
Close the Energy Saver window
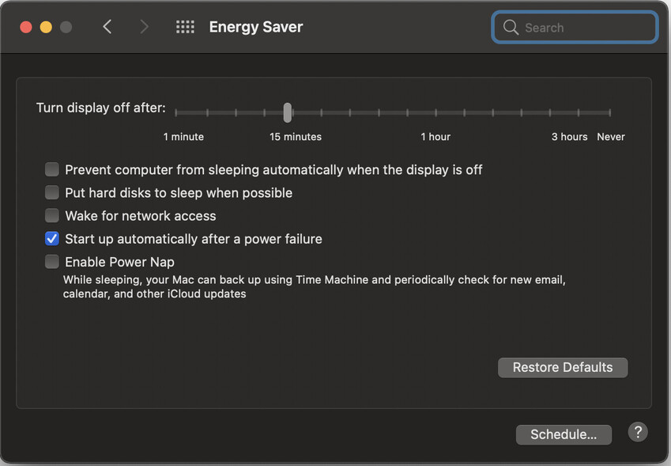click(x=26, y=28)
